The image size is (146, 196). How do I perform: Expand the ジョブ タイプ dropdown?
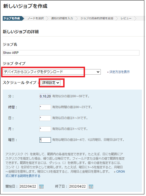click(52, 72)
